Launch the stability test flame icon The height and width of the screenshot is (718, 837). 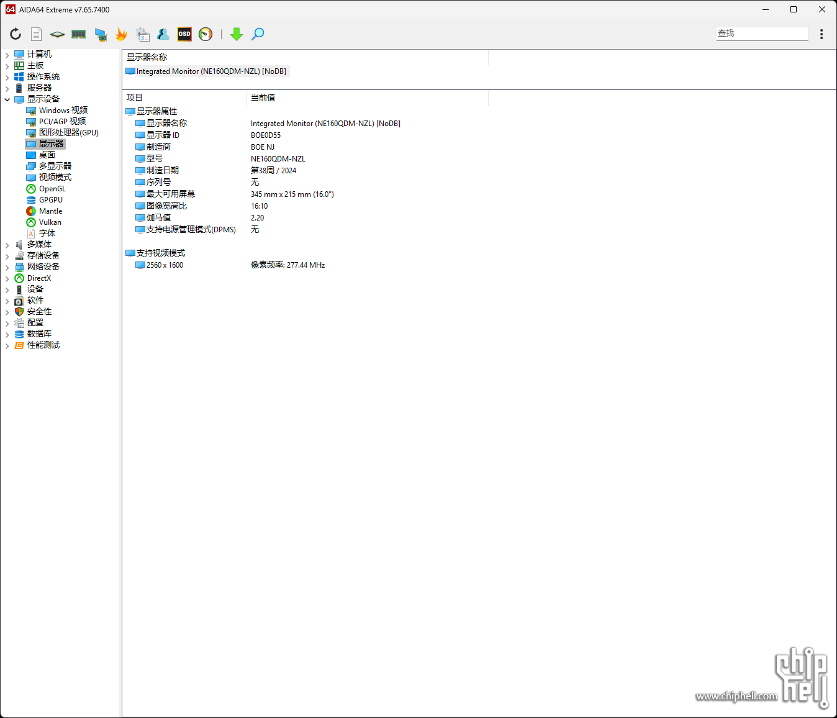pos(122,34)
